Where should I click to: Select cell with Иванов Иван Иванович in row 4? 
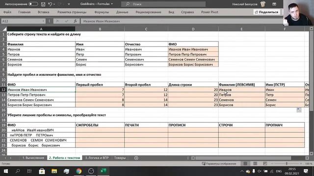[193, 49]
